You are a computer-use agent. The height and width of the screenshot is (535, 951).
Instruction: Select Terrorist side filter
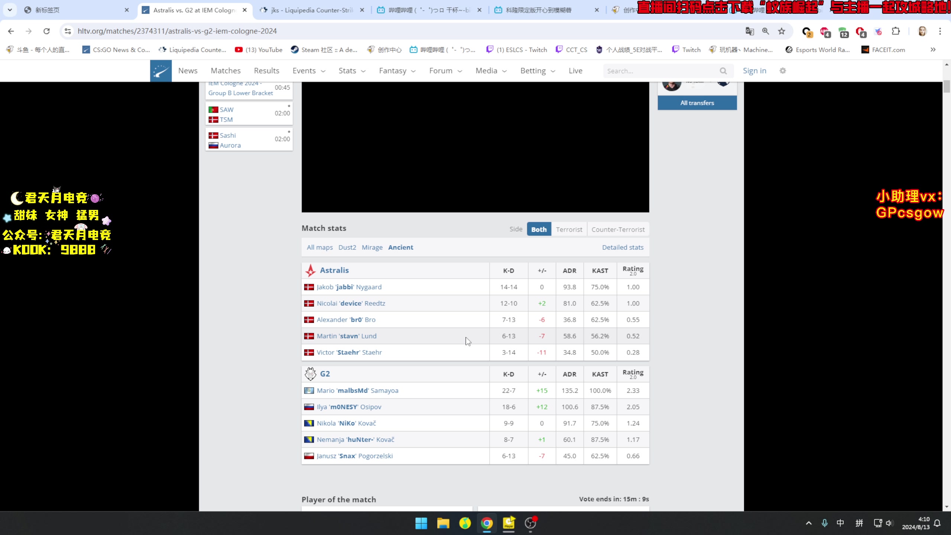tap(569, 229)
